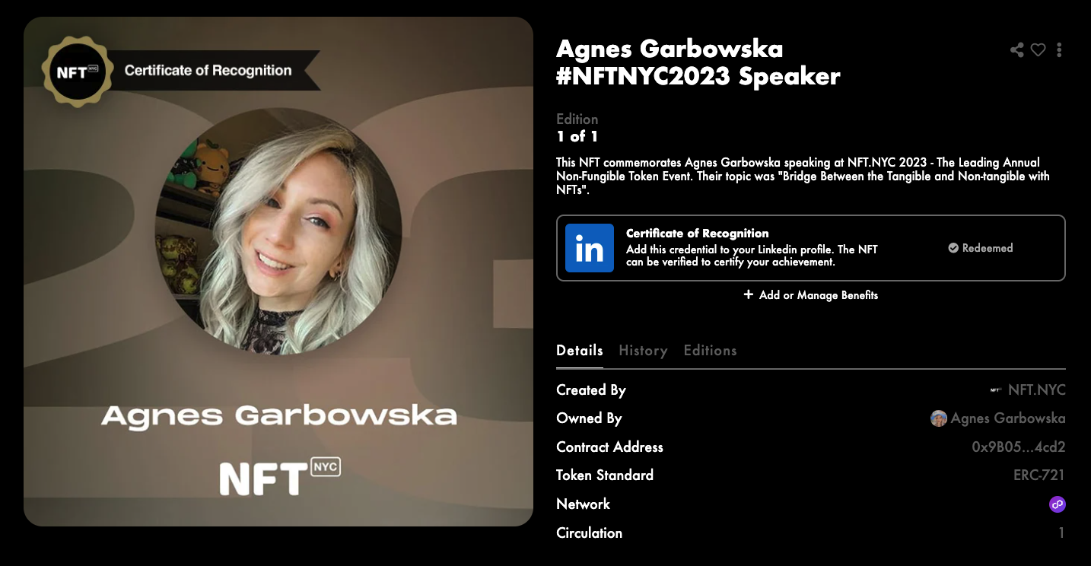The width and height of the screenshot is (1091, 566).
Task: Click Agnes Garbowska owner avatar
Action: 939,418
